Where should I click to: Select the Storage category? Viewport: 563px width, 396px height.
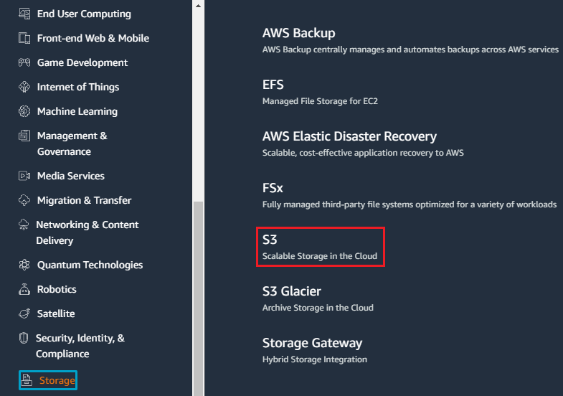(x=48, y=380)
